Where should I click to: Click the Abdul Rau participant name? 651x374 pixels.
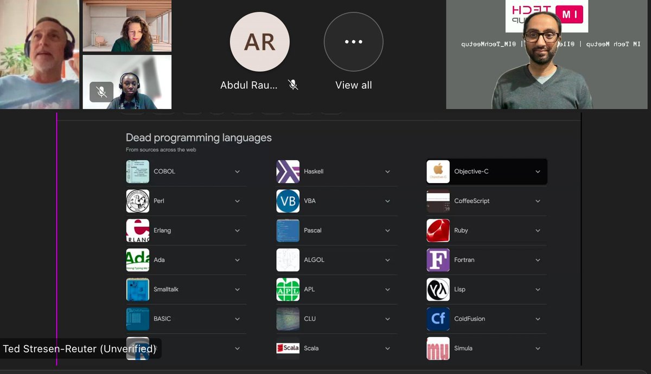pos(248,85)
